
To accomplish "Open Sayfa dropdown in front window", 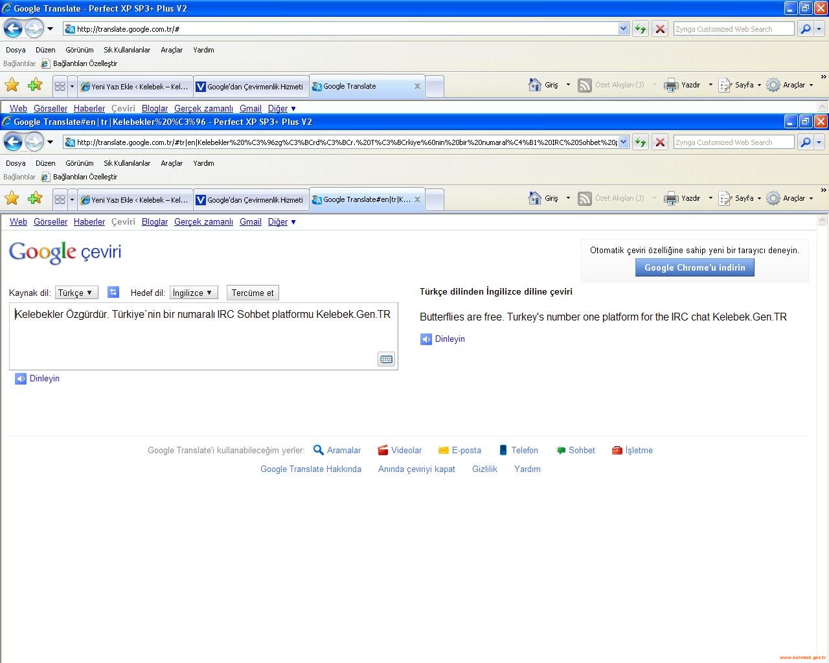I will [x=760, y=199].
